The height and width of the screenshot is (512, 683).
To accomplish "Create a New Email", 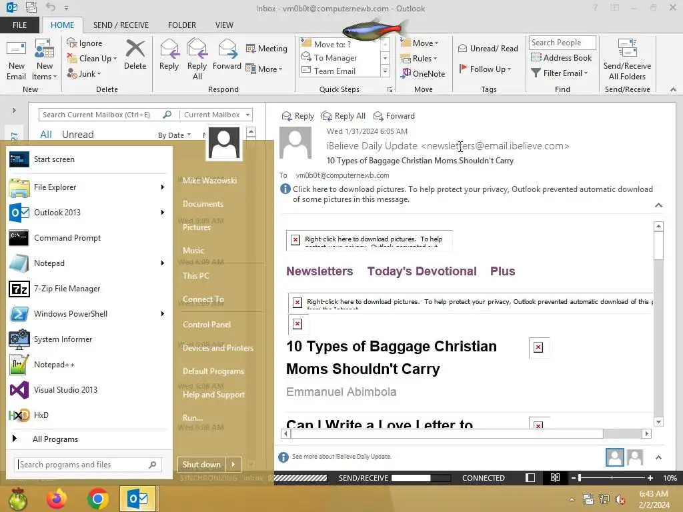I will pos(16,61).
